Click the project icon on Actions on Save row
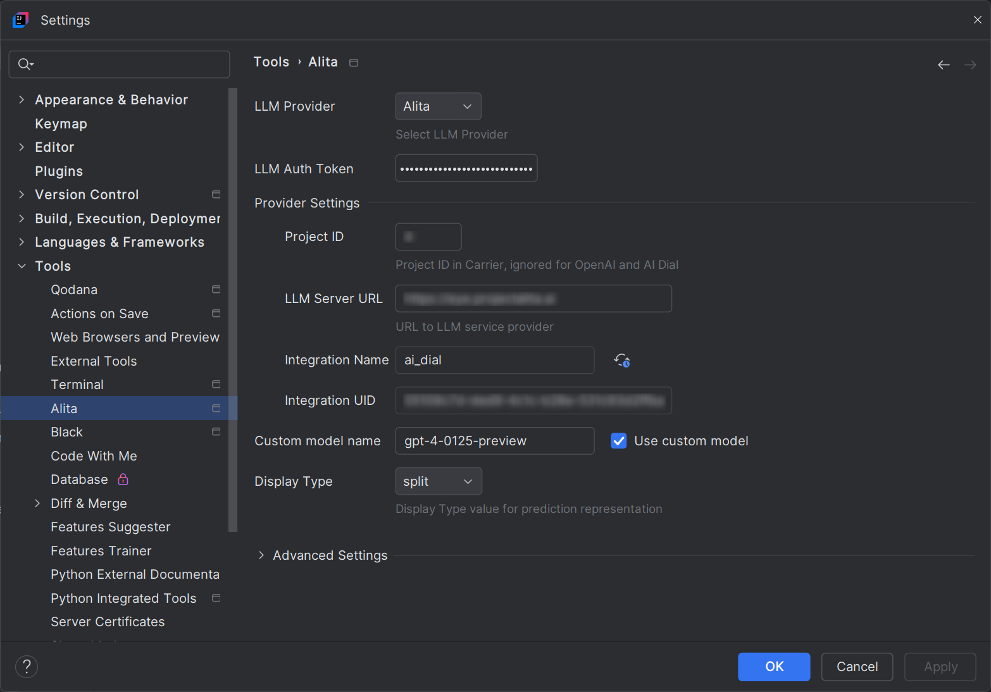Viewport: 991px width, 692px height. tap(216, 313)
